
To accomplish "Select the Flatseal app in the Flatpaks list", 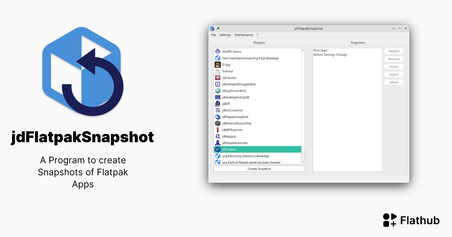I will tap(227, 71).
